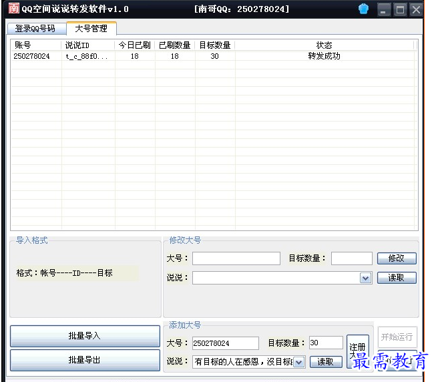Click the 注册大号 button
Screen dimensions: 434x382
coord(358,351)
